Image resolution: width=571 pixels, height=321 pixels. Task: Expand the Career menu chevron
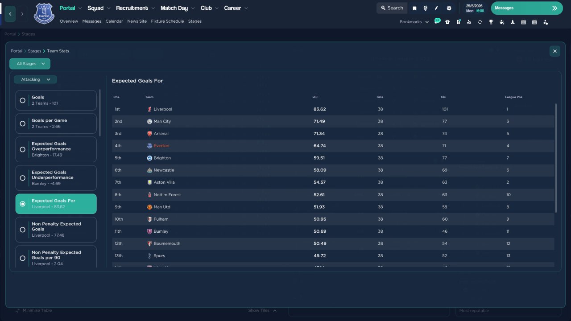click(x=246, y=8)
